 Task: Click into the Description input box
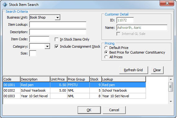coord(58,32)
